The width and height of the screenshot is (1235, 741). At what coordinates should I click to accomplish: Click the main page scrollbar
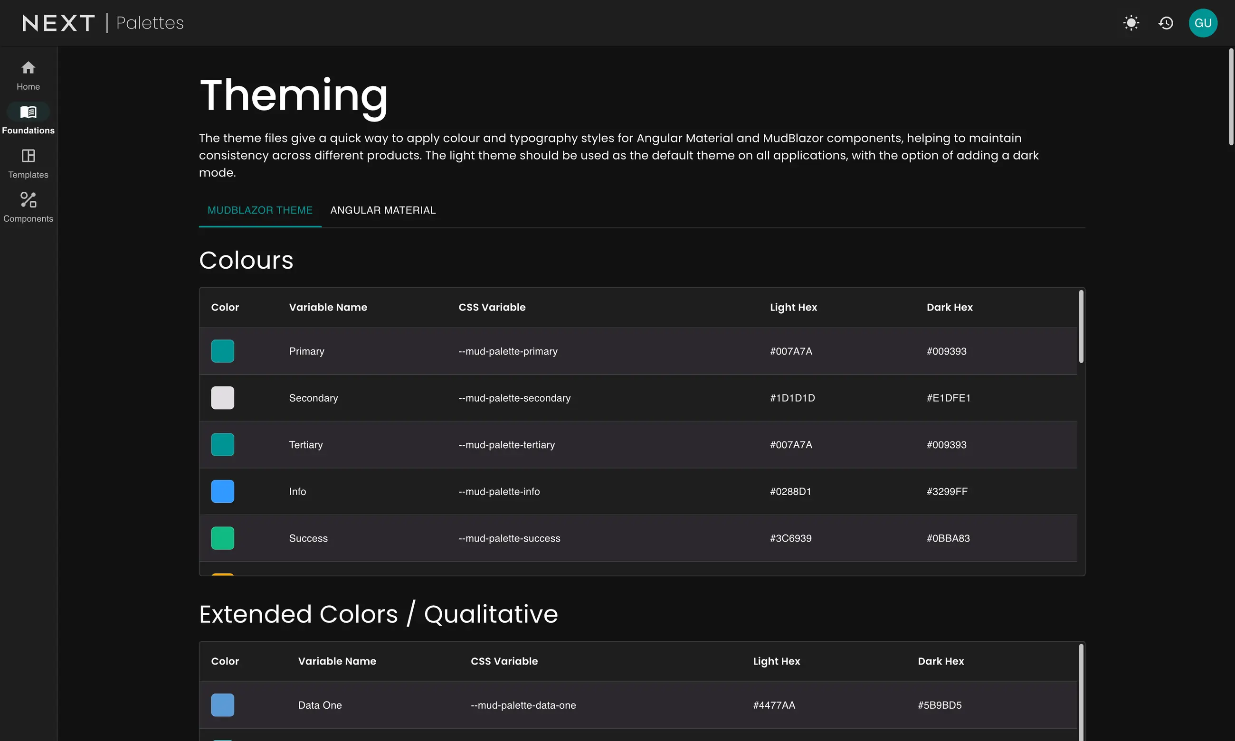click(1231, 97)
